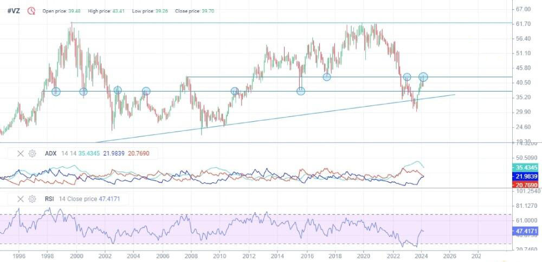Click the RSI 47.4171 value tag
542x262 pixels.
524,231
